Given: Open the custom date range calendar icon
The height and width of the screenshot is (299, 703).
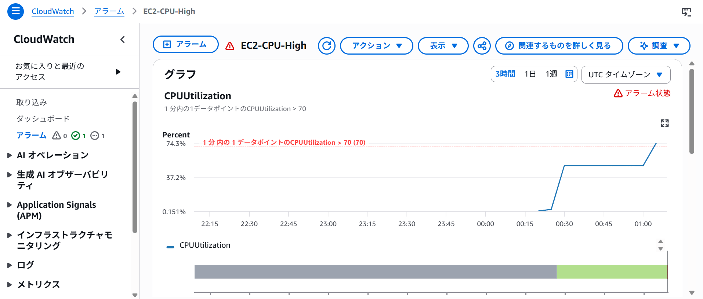Looking at the screenshot, I should (x=569, y=74).
